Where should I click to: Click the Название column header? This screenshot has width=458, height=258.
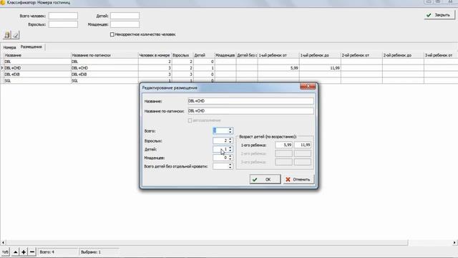click(37, 55)
